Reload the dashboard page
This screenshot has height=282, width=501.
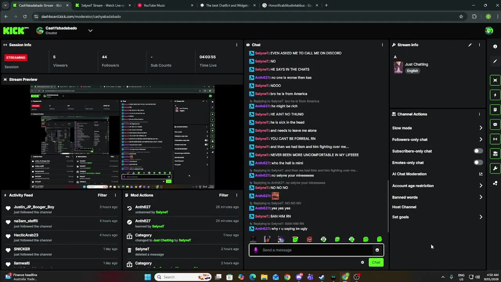pos(25,16)
